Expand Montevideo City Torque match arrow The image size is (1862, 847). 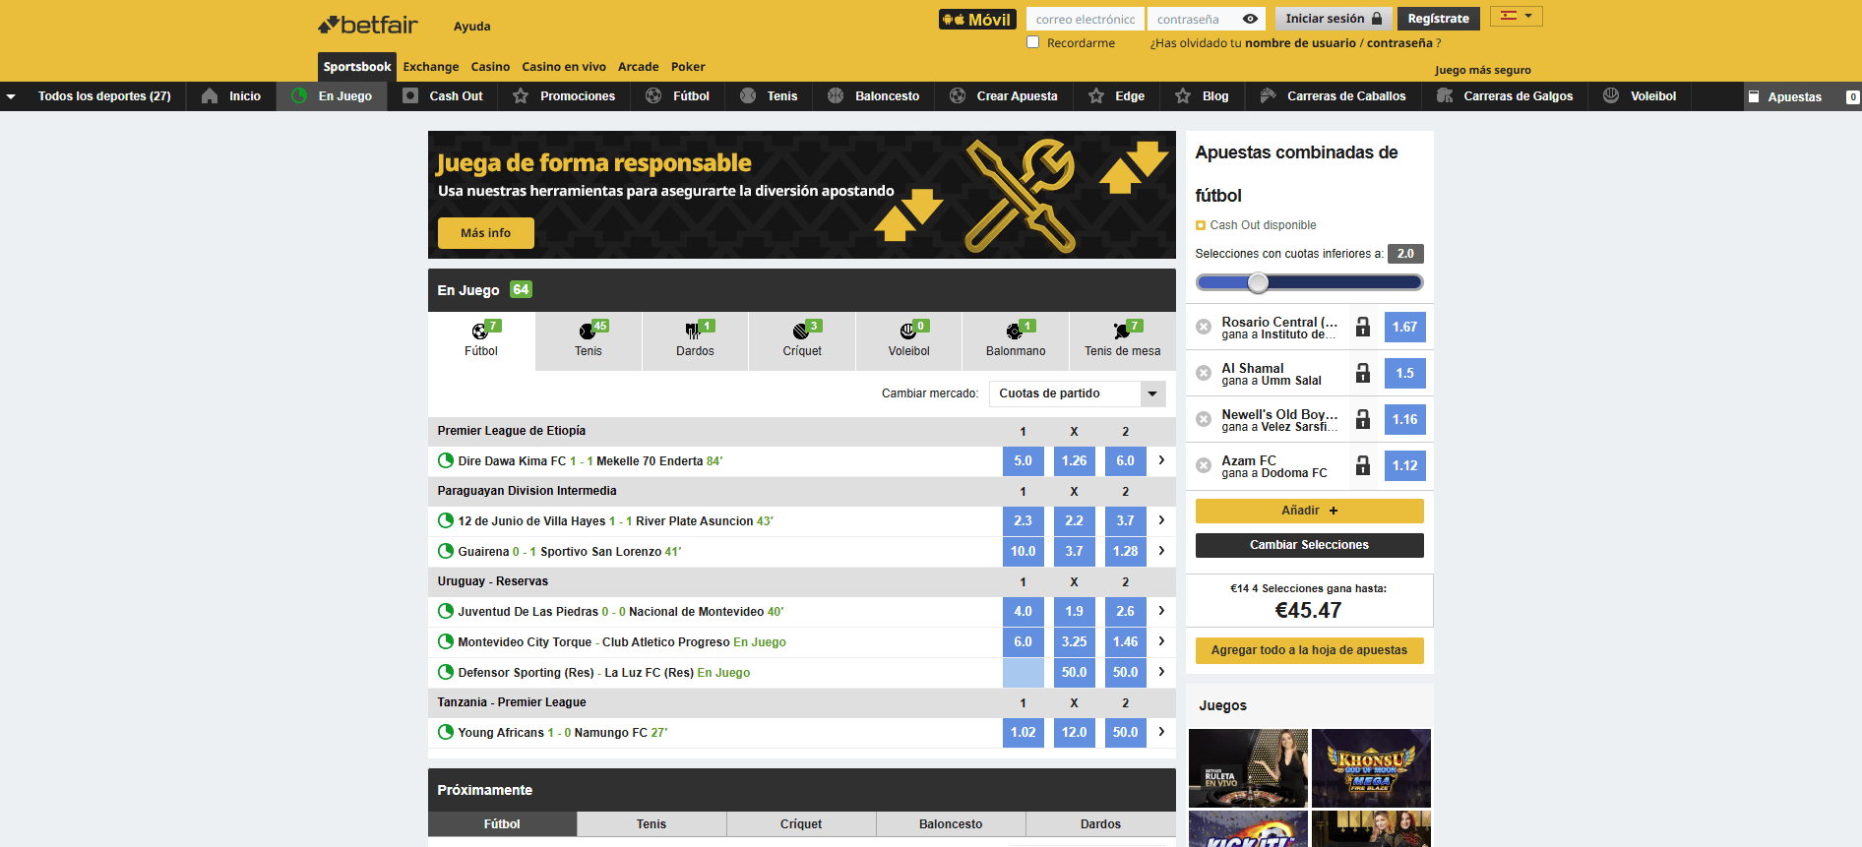1161,641
